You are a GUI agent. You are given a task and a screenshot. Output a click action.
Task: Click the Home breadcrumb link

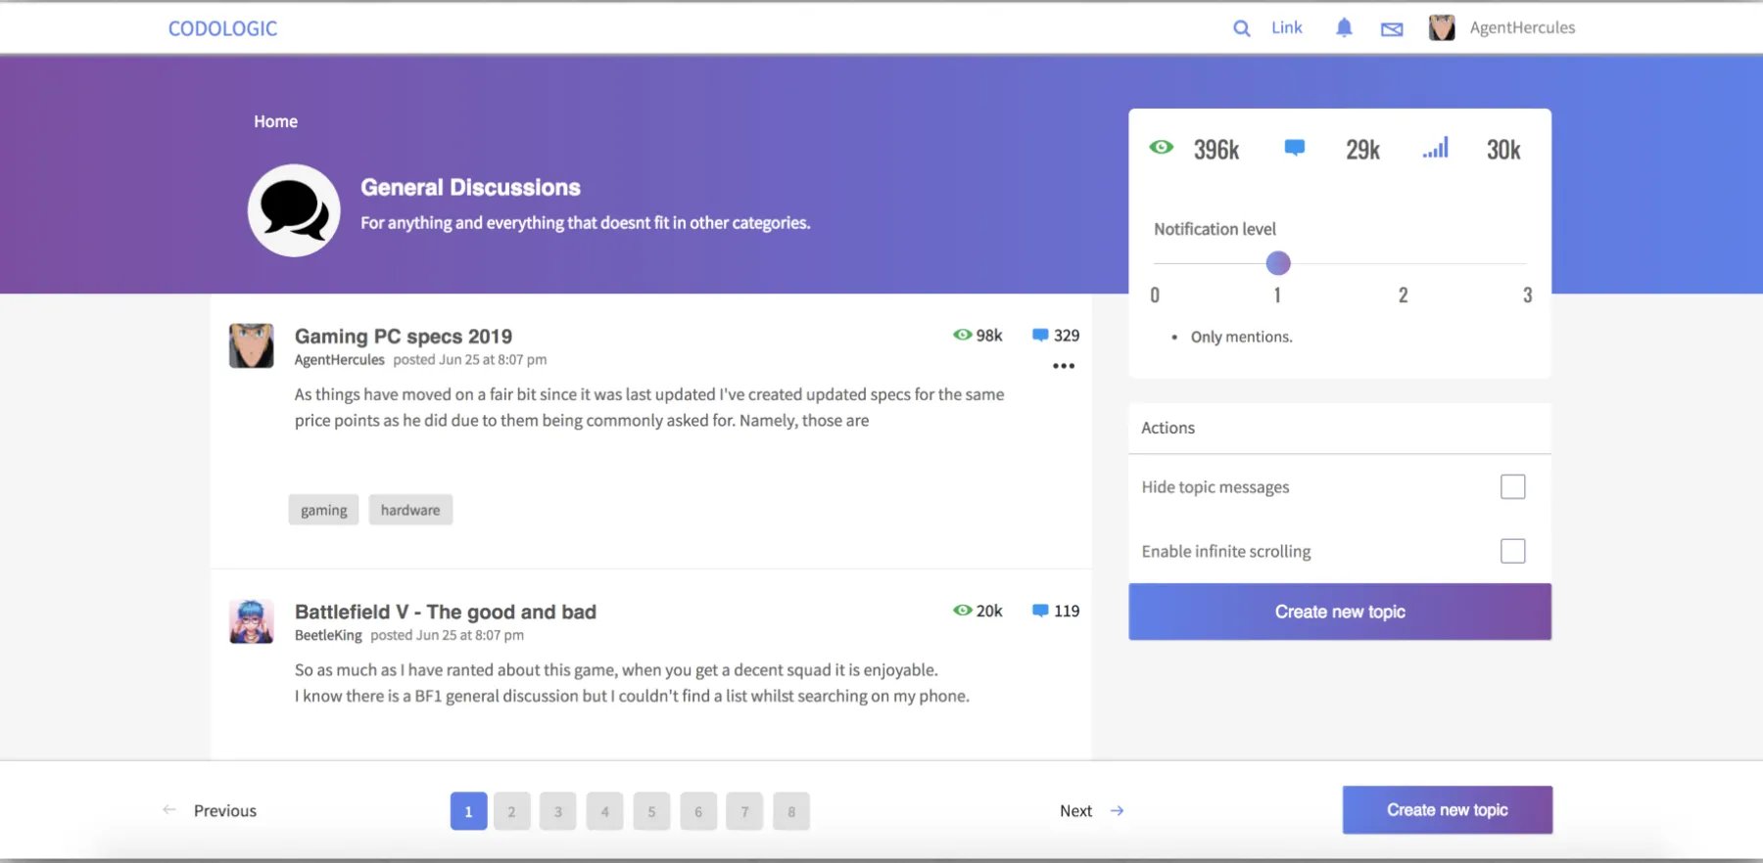[275, 121]
